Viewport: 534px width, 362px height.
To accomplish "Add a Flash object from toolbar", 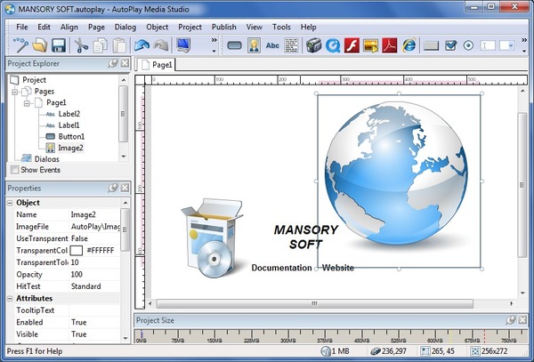I will click(352, 44).
